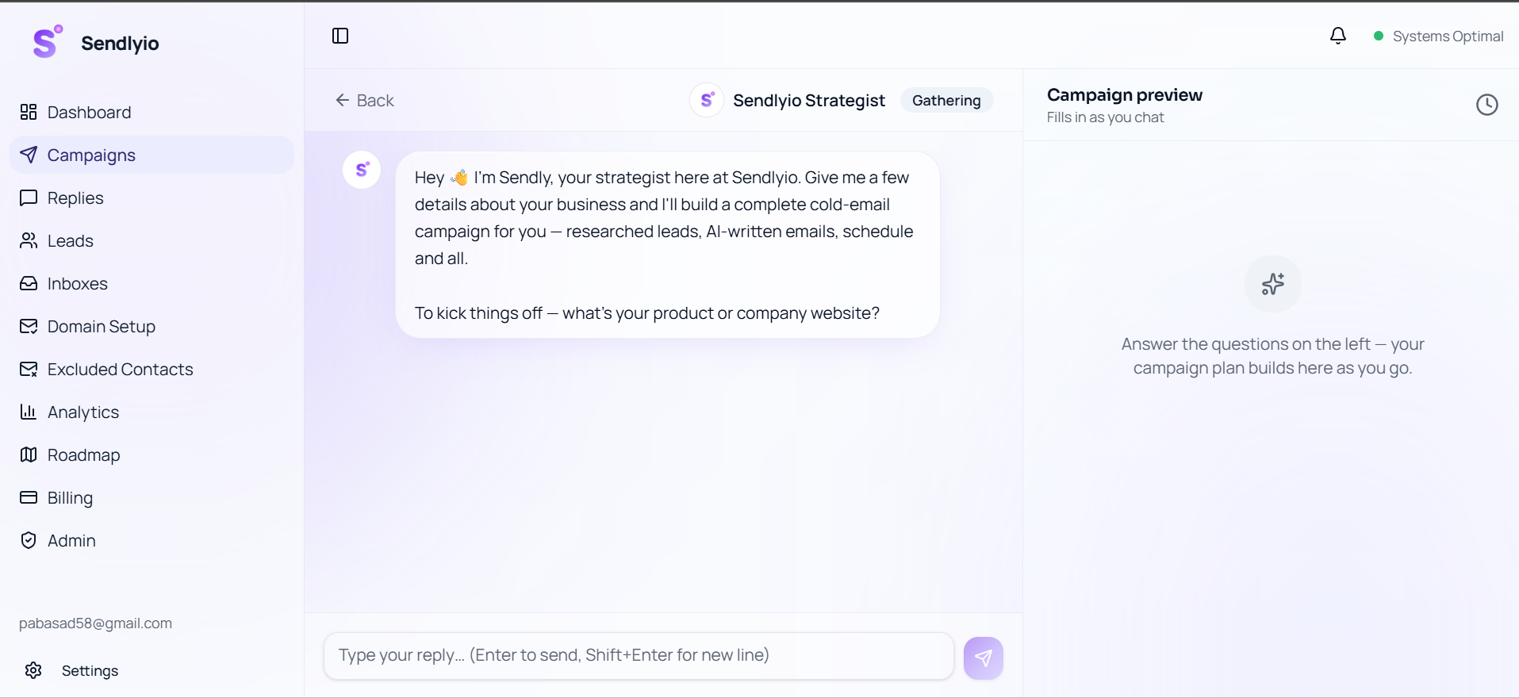Click the Gathering status badge

tap(946, 100)
